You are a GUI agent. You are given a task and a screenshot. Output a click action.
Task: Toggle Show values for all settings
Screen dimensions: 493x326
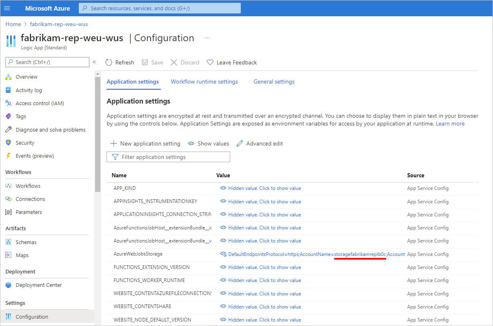click(x=208, y=143)
